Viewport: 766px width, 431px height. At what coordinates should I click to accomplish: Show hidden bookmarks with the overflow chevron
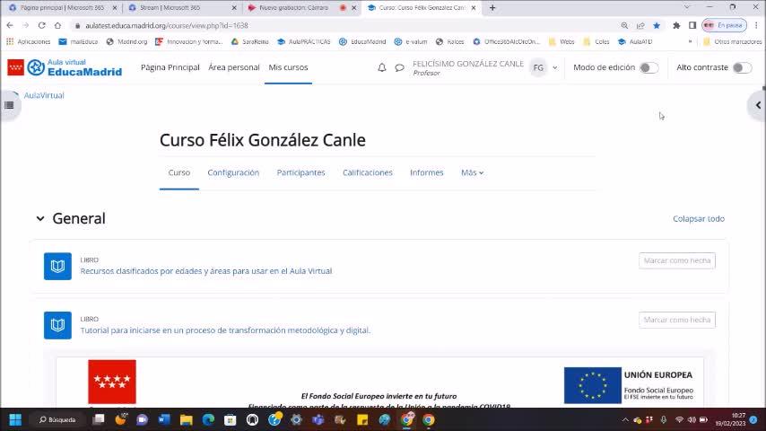[690, 42]
